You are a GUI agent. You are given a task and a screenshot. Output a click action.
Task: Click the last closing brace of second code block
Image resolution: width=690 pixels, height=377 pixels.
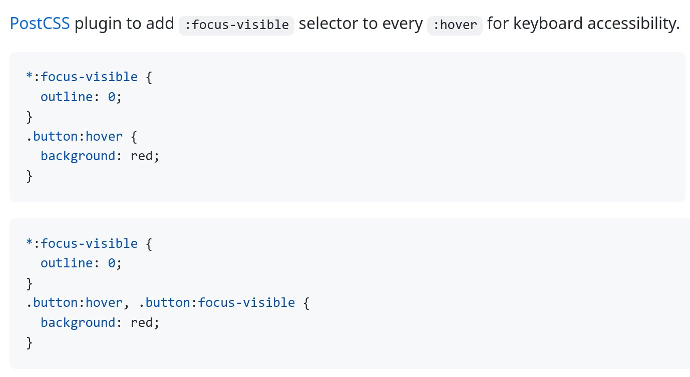[29, 342]
